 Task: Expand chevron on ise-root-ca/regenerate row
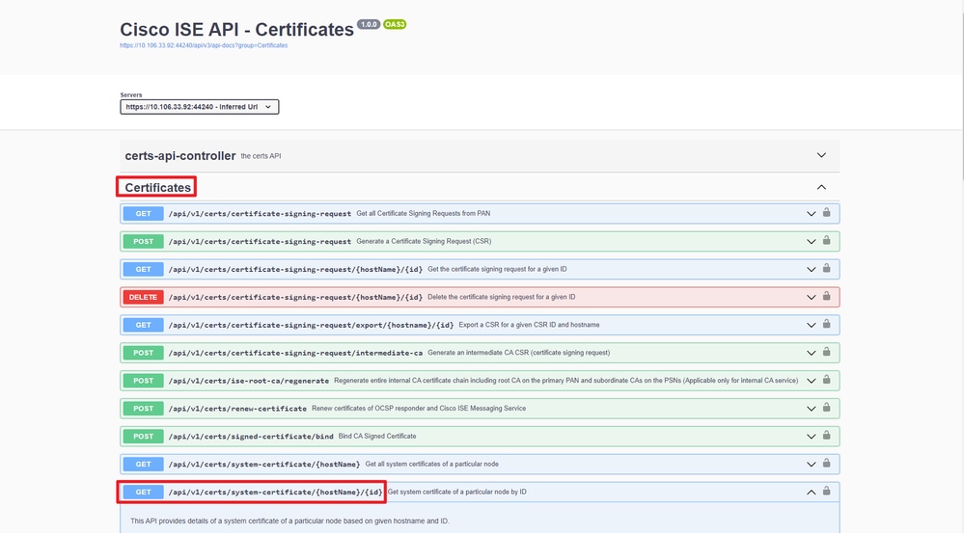811,381
